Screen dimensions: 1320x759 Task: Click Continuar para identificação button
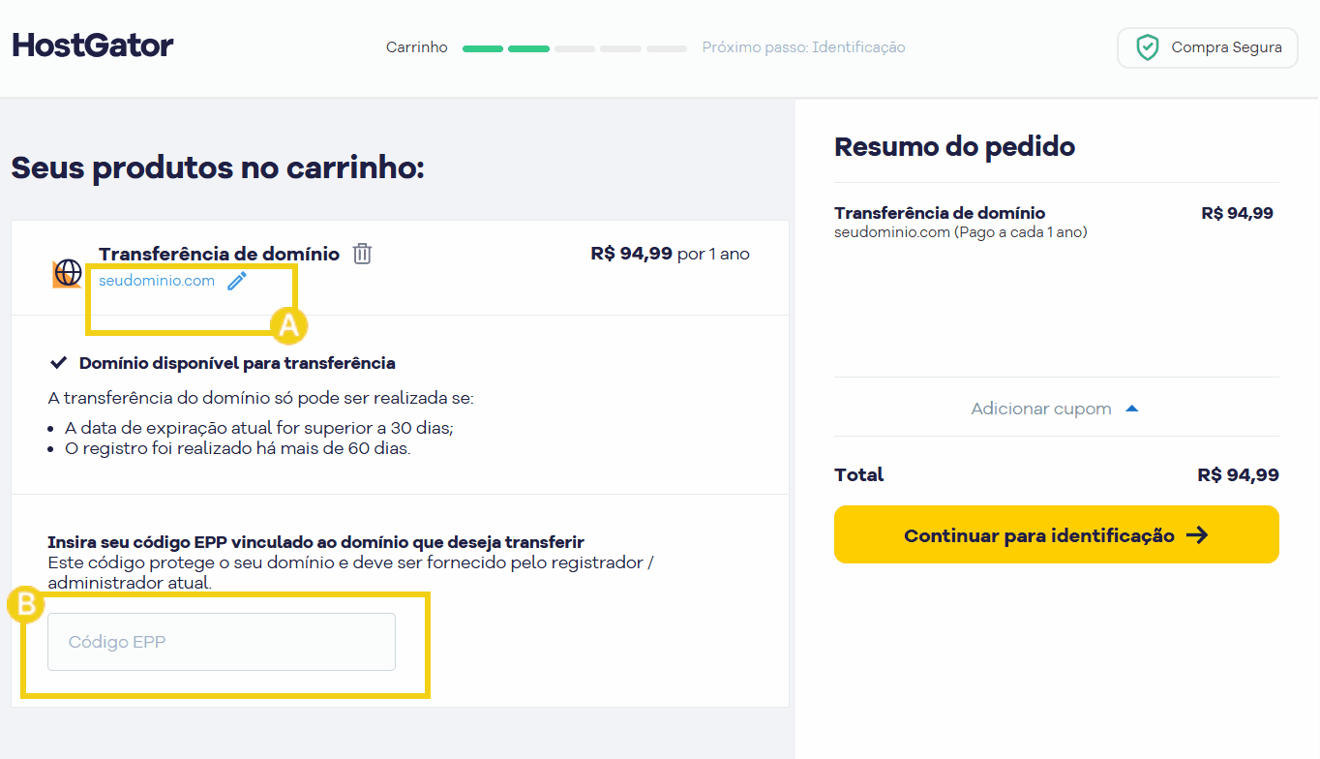[x=1057, y=534]
